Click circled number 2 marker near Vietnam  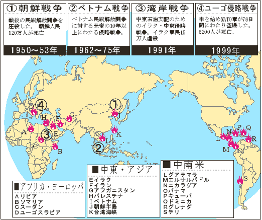coord(98,148)
